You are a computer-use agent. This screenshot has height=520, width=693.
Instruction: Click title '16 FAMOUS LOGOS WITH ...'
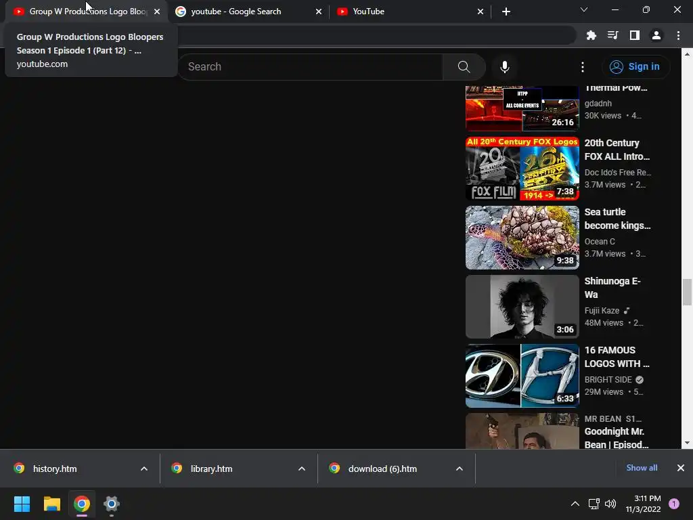(617, 357)
